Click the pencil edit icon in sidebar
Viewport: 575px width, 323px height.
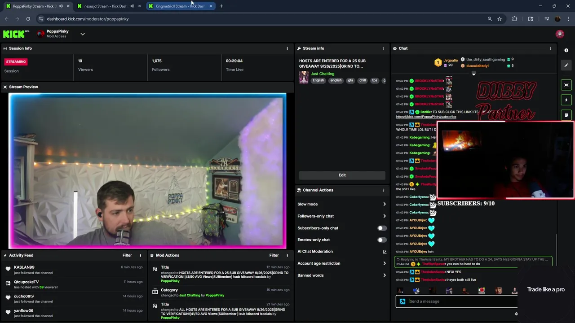pos(566,65)
